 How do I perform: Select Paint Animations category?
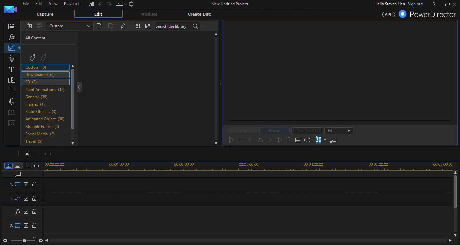click(x=45, y=90)
